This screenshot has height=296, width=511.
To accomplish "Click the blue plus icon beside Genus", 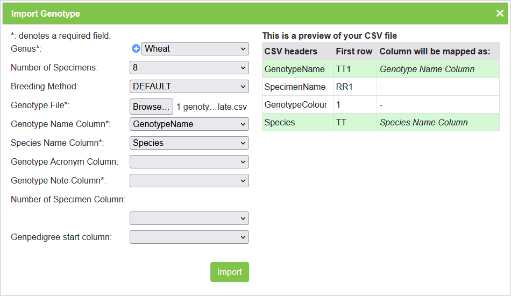I will [x=136, y=49].
